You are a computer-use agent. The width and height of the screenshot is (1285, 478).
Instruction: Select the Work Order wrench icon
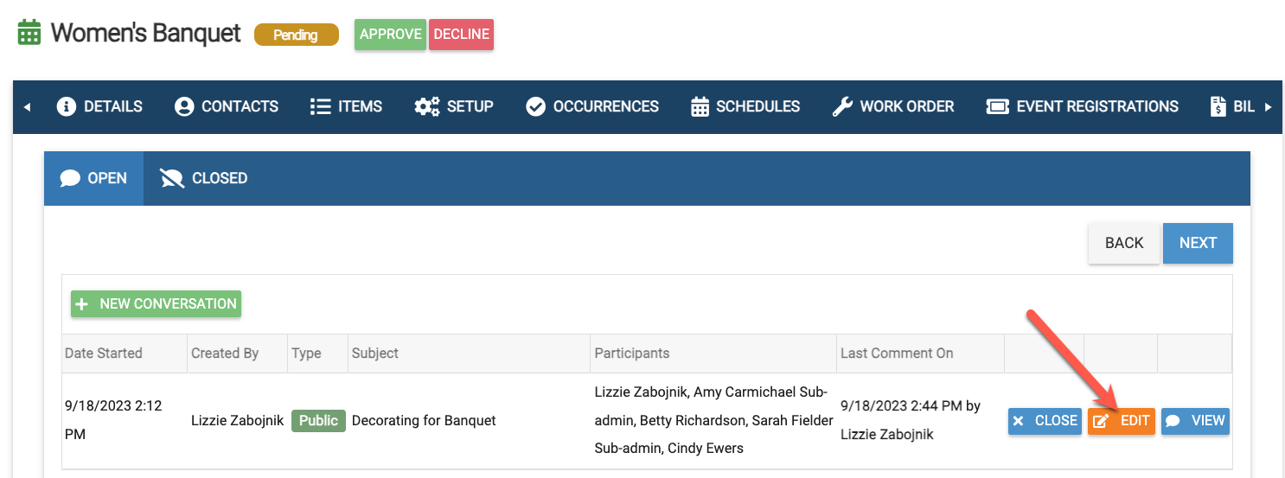[x=841, y=106]
